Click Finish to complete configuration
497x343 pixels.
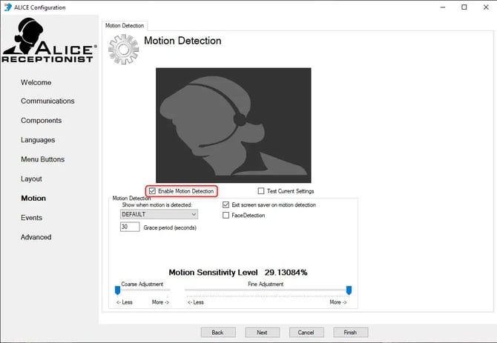[350, 332]
